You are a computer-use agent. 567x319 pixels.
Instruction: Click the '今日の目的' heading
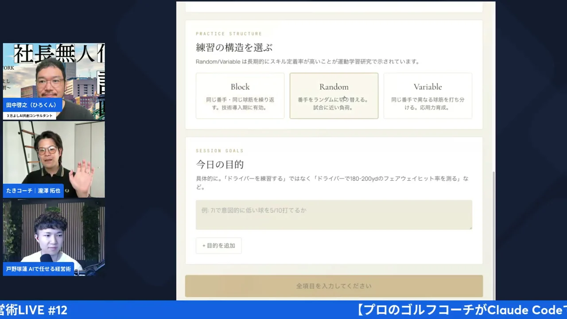[x=220, y=164]
